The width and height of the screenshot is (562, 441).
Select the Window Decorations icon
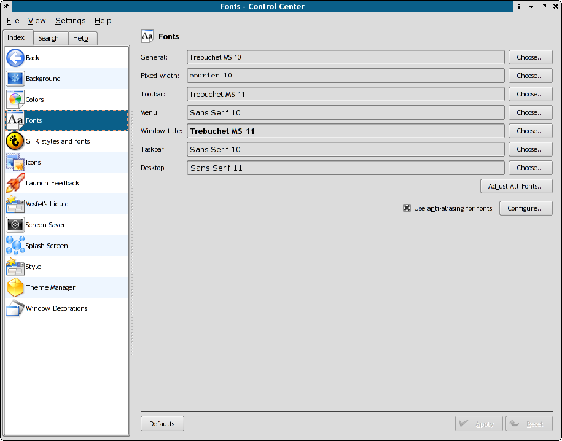(x=15, y=308)
